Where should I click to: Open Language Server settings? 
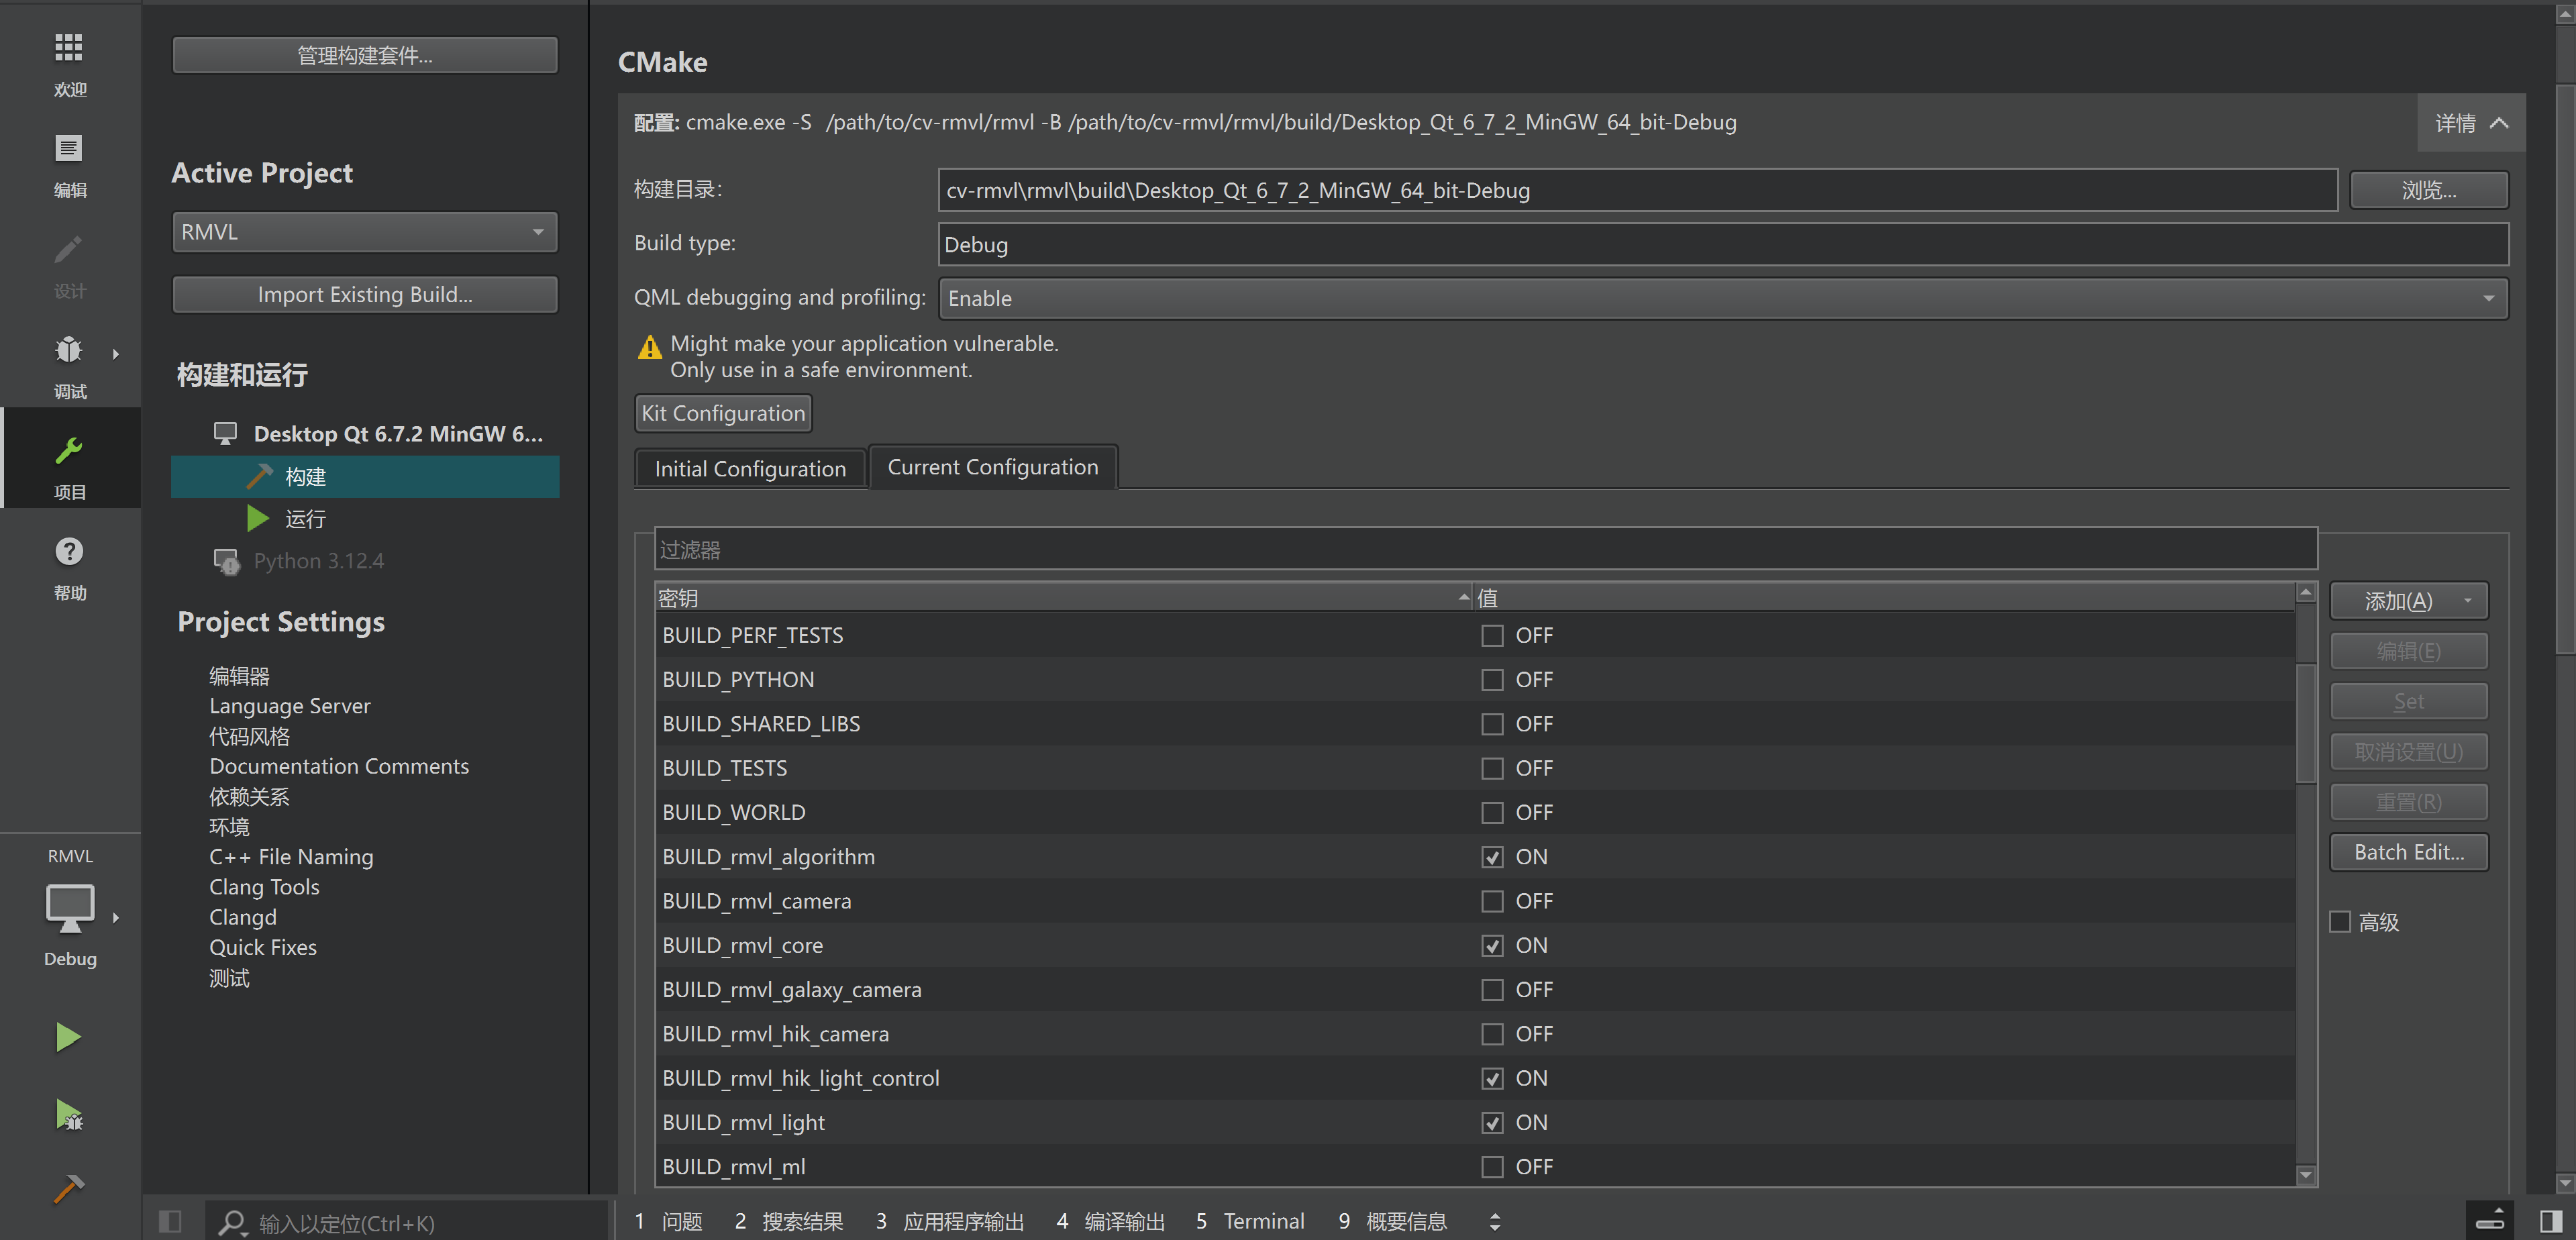click(289, 706)
